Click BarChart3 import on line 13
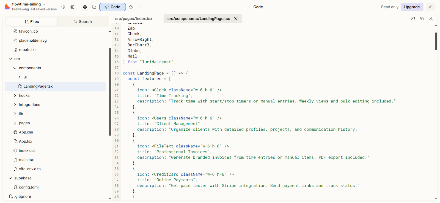The width and height of the screenshot is (440, 203). 138,45
